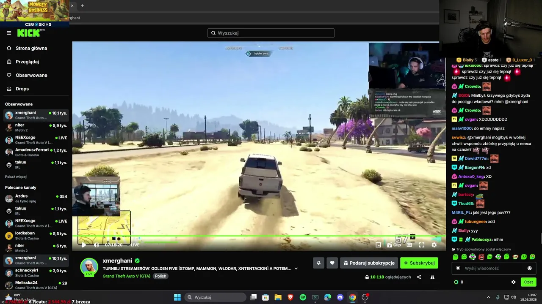The height and width of the screenshot is (304, 542).
Task: Open the Melisska24 channel in the sidebar
Action: tap(36, 285)
